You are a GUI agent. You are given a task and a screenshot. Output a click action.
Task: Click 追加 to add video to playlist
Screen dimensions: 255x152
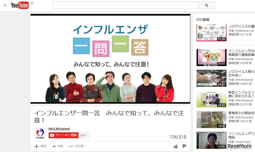click(43, 146)
